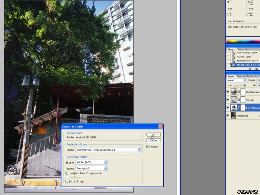Close the Convert to Profile dialog

pyautogui.click(x=160, y=127)
